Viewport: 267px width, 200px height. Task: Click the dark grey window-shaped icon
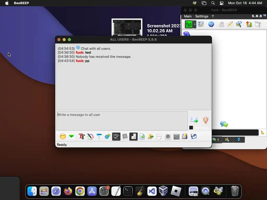pos(177,136)
